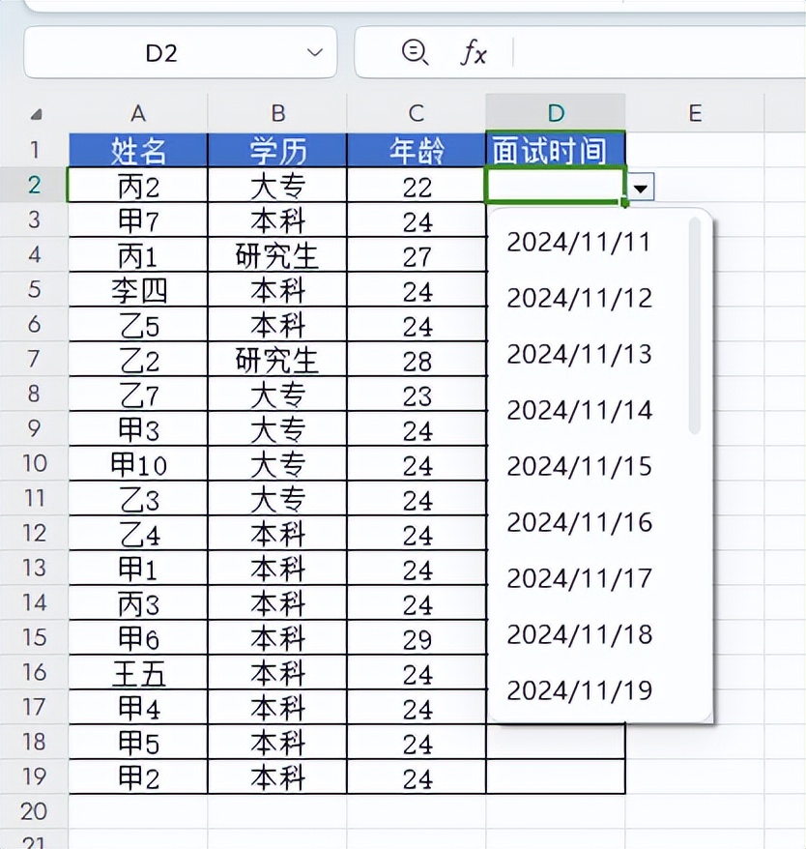Select the cell containing 甲3
806x849 pixels.
tap(138, 428)
